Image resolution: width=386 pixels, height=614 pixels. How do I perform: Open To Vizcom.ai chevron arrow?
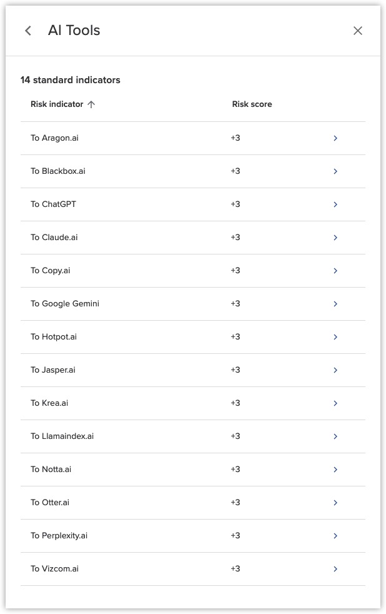point(335,569)
